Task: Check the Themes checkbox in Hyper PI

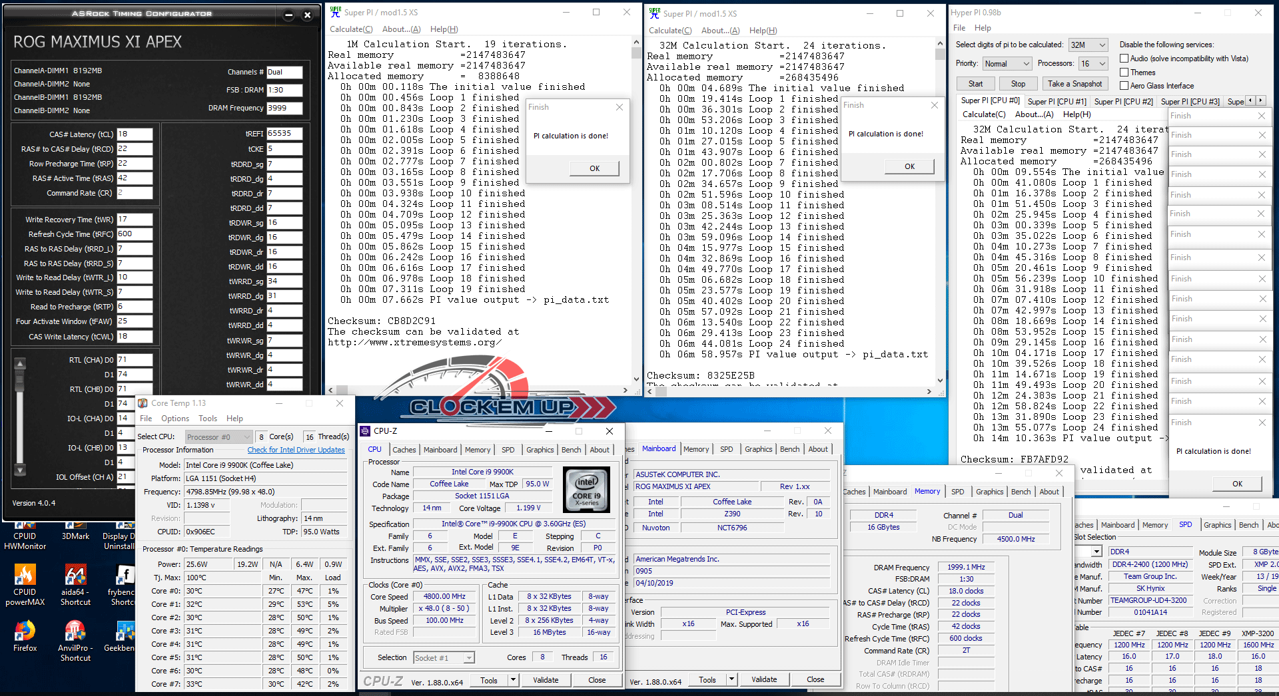Action: coord(1124,73)
